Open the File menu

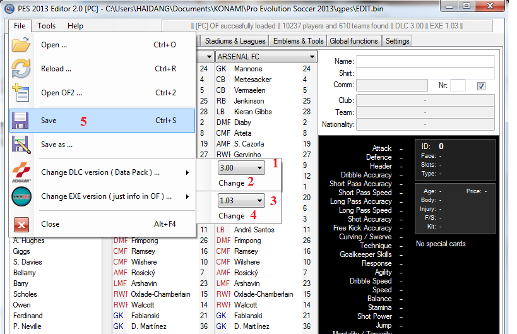(20, 26)
